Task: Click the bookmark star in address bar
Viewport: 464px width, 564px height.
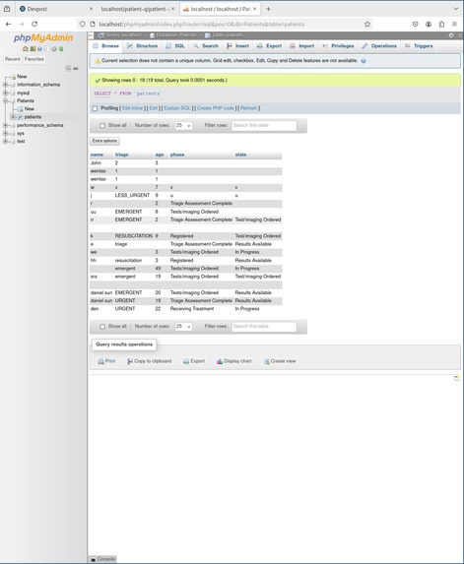Action: [x=367, y=24]
